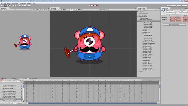
Task: Expand the Plumber-body hierarchy item
Action: coord(142,32)
